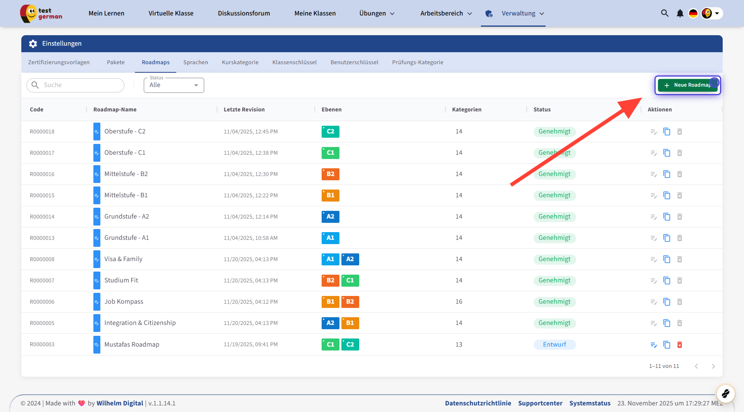Focus the Suche search field
The height and width of the screenshot is (412, 744).
[81, 85]
